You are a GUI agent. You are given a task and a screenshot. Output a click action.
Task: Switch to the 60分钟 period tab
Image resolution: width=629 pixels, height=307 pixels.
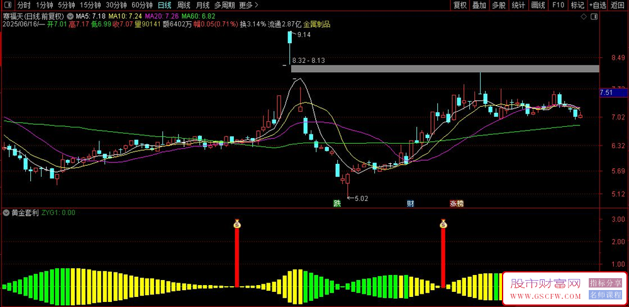[x=142, y=5]
